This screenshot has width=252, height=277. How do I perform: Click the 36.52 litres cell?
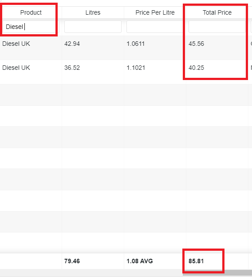[72, 68]
